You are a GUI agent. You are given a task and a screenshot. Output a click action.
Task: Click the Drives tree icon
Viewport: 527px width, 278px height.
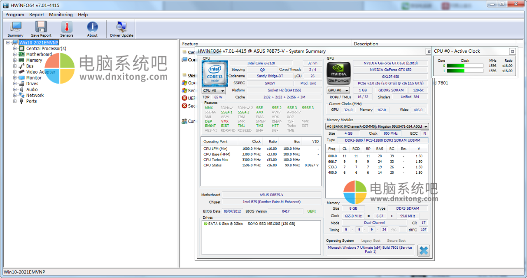(x=22, y=84)
